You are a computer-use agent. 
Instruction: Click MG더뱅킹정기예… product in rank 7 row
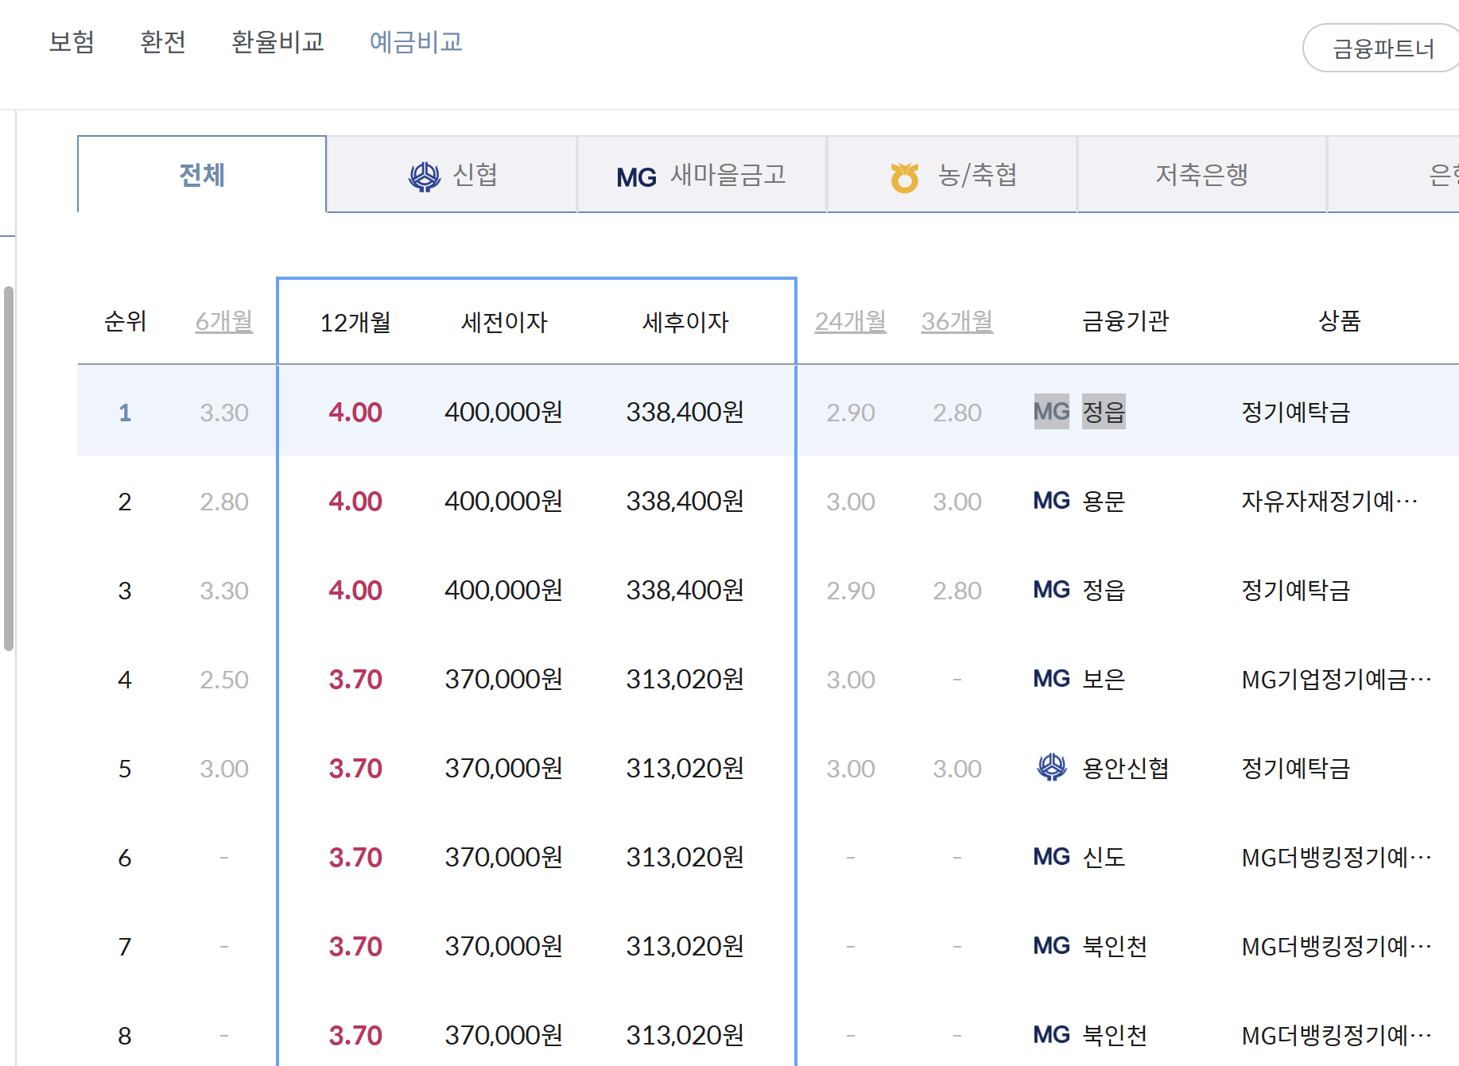pyautogui.click(x=1337, y=946)
